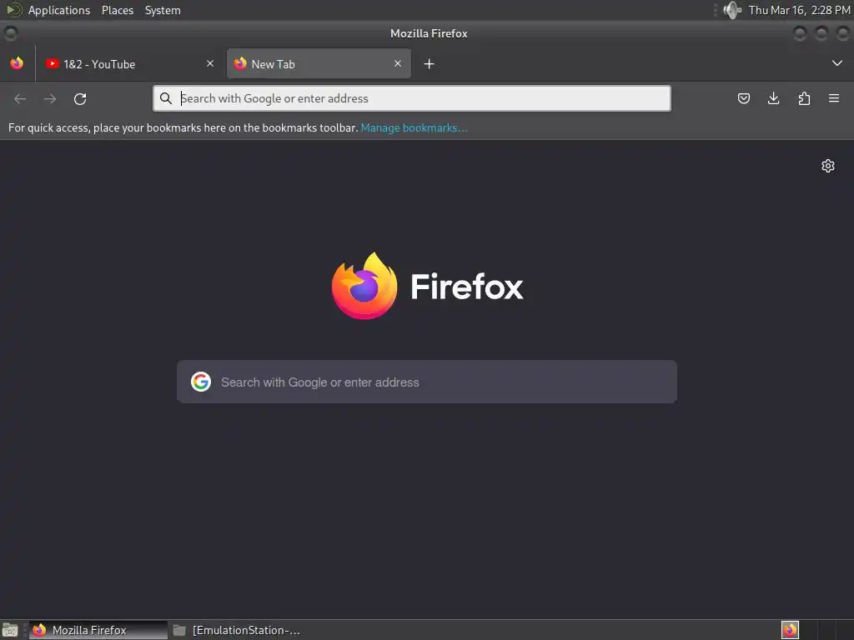
Task: Go back one page
Action: point(20,98)
